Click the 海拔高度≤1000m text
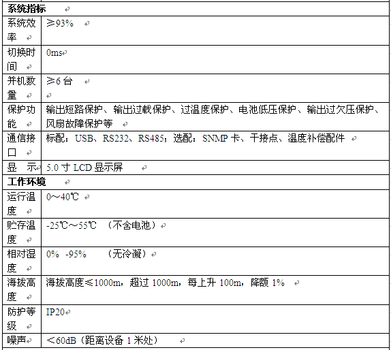 coord(83,283)
